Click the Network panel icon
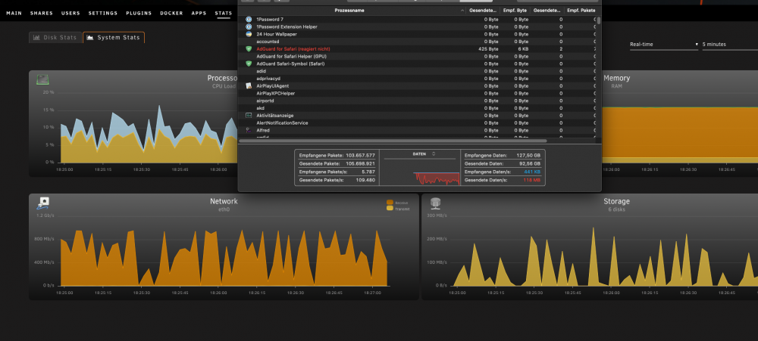The width and height of the screenshot is (758, 341). coord(43,203)
